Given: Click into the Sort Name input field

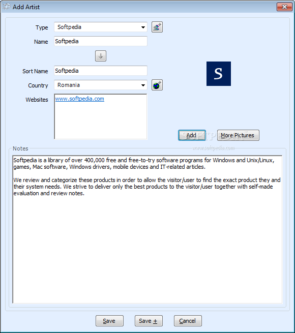Looking at the screenshot, I should click(x=101, y=71).
